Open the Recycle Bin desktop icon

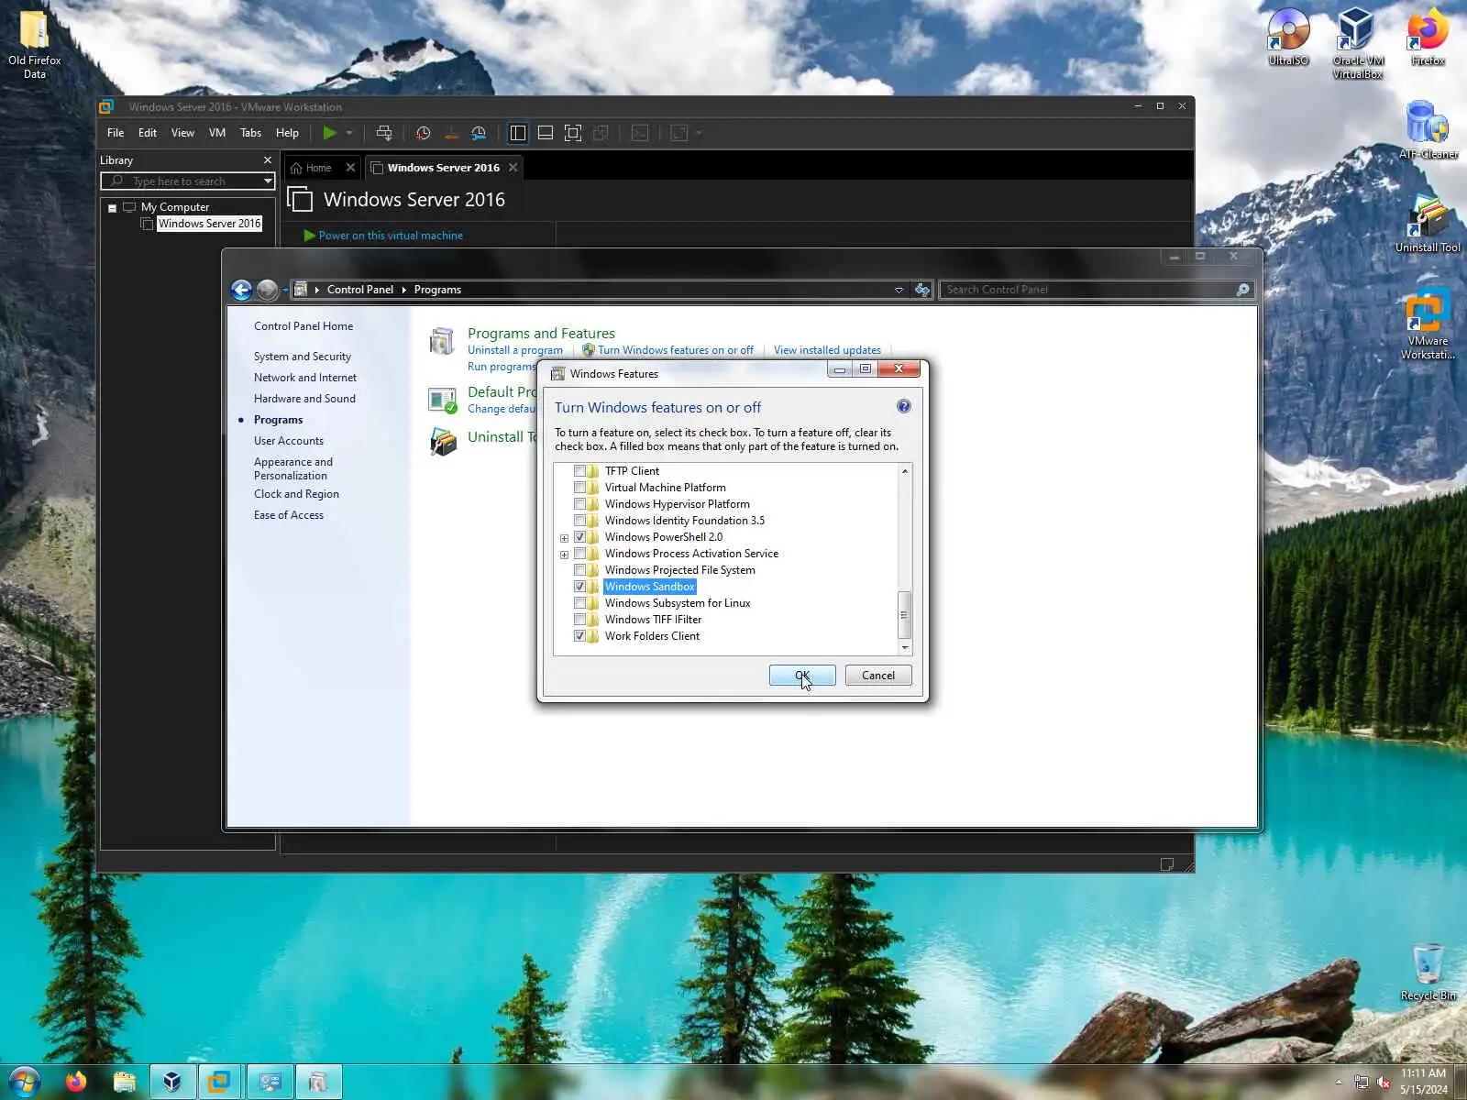1428,972
